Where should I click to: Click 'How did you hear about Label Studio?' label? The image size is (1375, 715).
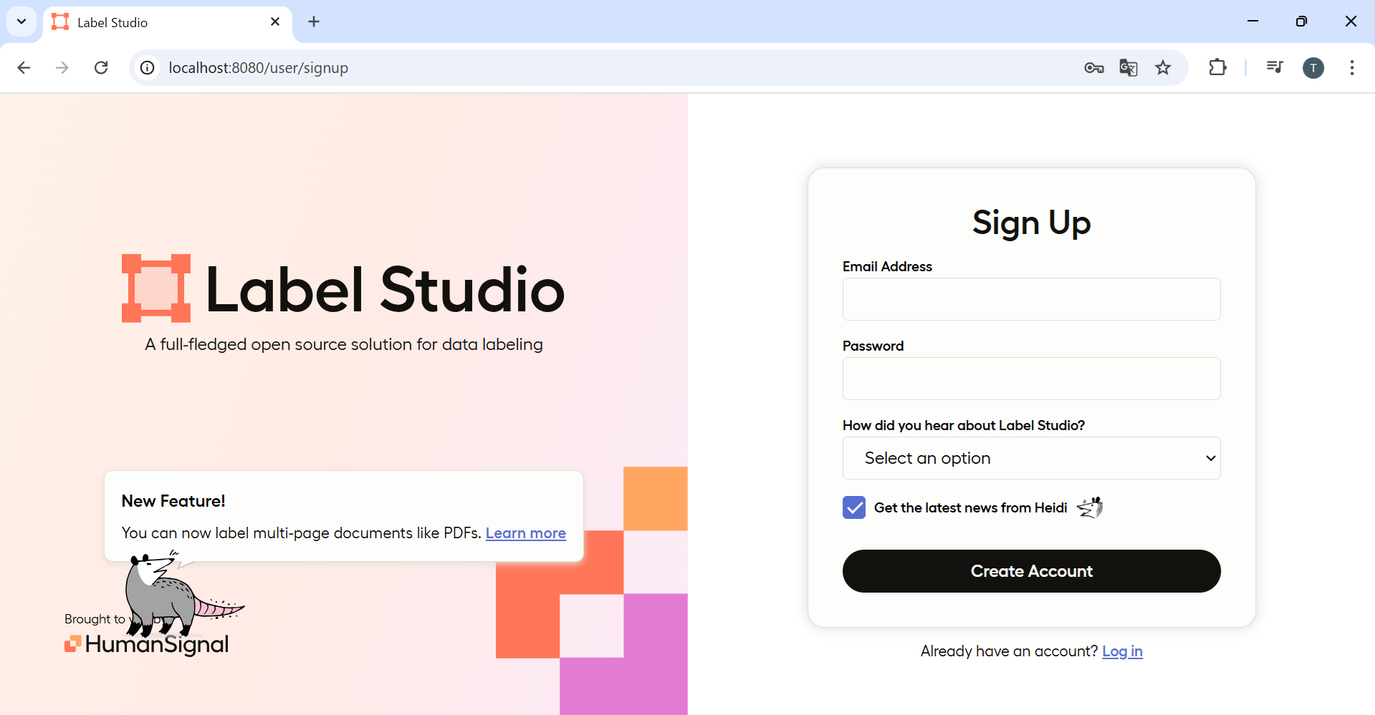pyautogui.click(x=964, y=425)
